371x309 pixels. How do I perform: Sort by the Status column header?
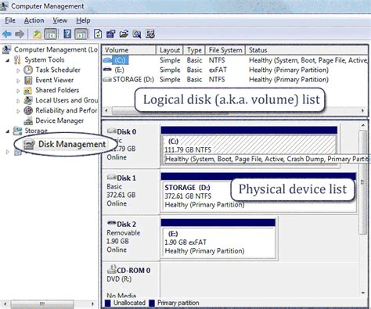pyautogui.click(x=307, y=50)
